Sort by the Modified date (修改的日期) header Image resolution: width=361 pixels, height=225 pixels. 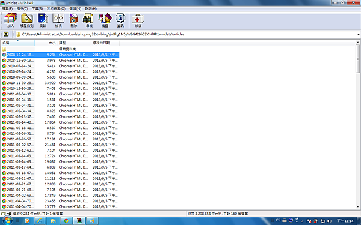(x=105, y=43)
